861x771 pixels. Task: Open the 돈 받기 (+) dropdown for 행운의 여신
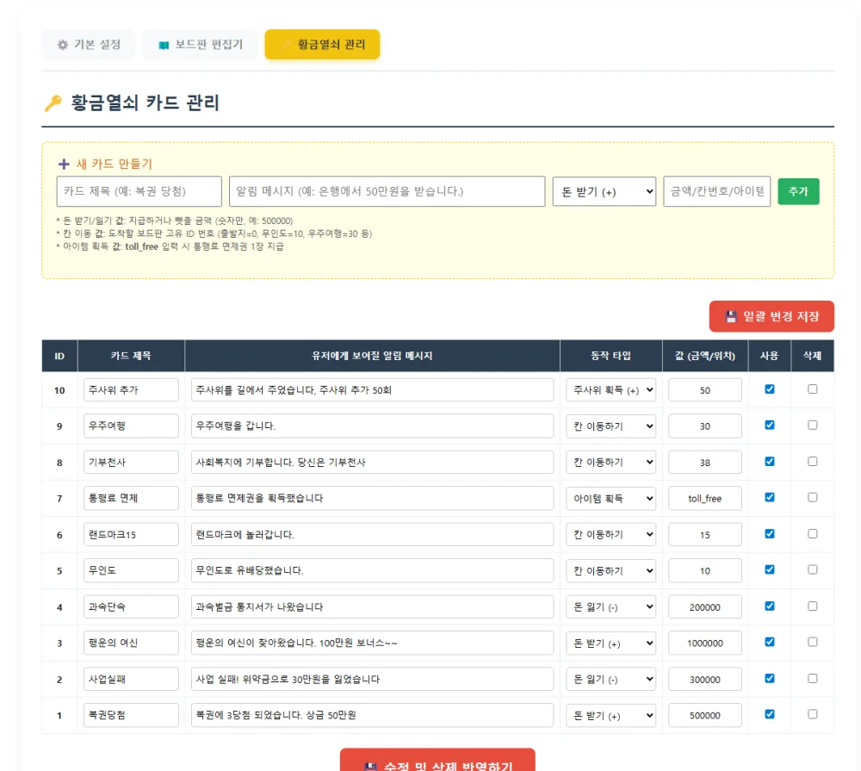(x=611, y=643)
